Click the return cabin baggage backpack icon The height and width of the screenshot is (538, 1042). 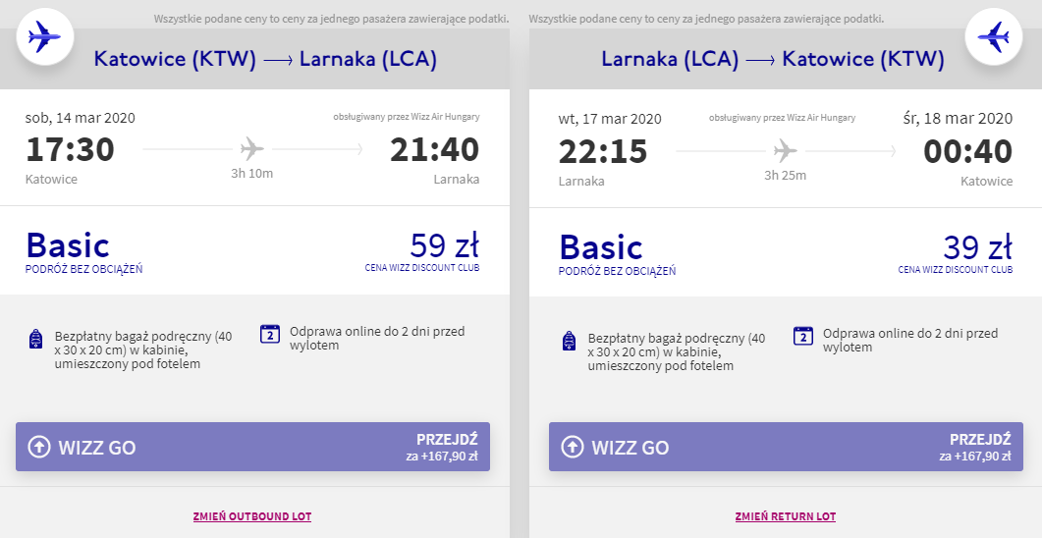point(569,341)
